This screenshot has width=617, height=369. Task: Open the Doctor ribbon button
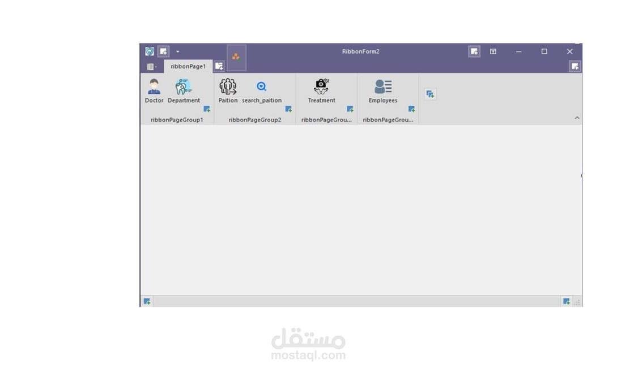coord(154,90)
